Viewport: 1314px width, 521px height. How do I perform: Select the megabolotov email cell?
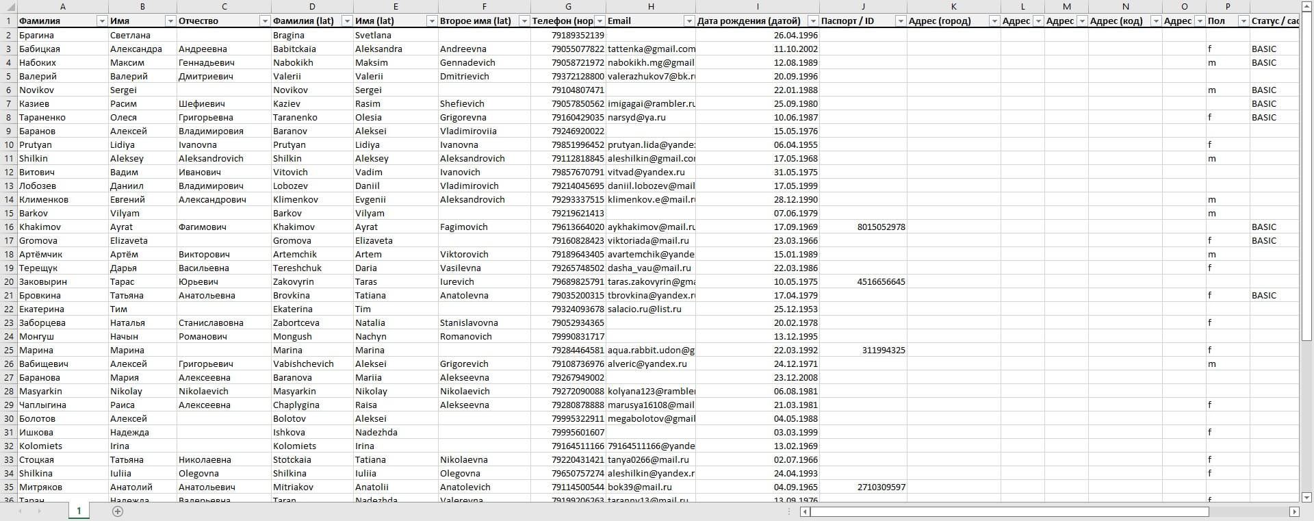(x=651, y=418)
